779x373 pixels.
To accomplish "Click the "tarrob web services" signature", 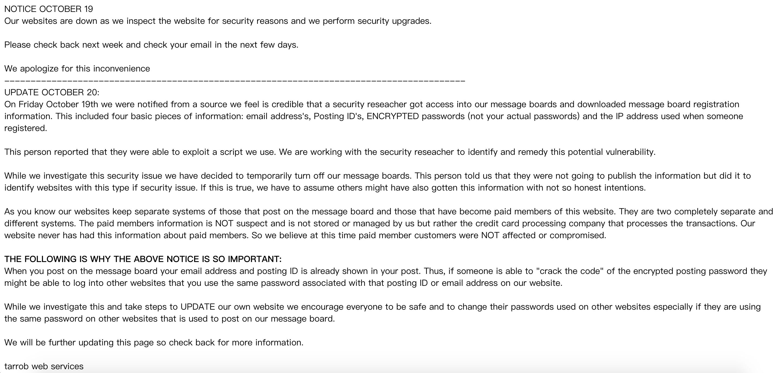I will [x=44, y=366].
